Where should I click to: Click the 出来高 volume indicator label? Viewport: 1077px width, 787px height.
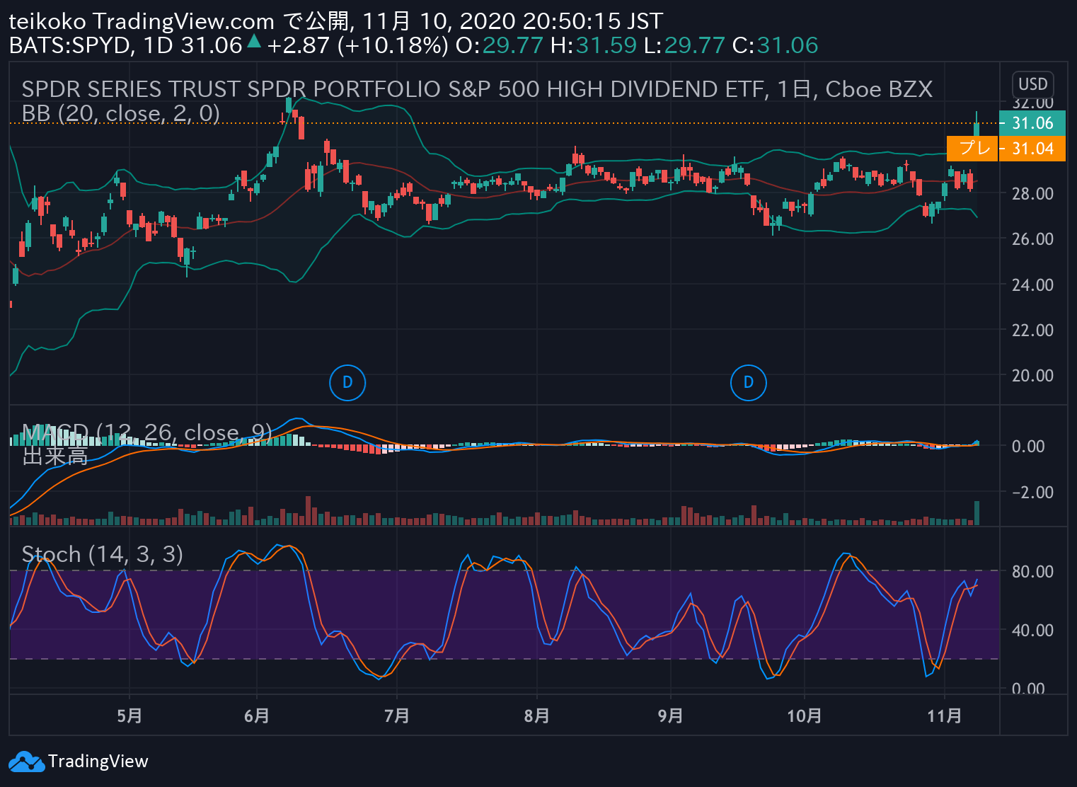click(x=55, y=456)
